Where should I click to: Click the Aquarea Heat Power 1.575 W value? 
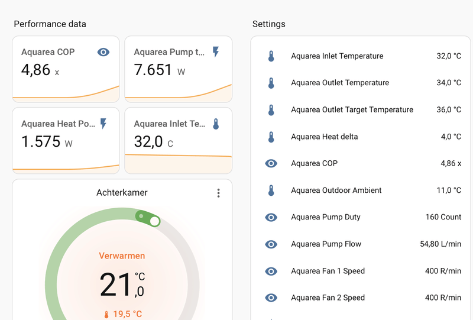pyautogui.click(x=47, y=142)
